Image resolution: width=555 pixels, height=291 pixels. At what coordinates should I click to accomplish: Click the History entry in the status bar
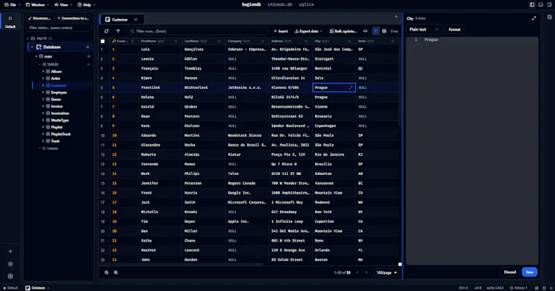518,288
